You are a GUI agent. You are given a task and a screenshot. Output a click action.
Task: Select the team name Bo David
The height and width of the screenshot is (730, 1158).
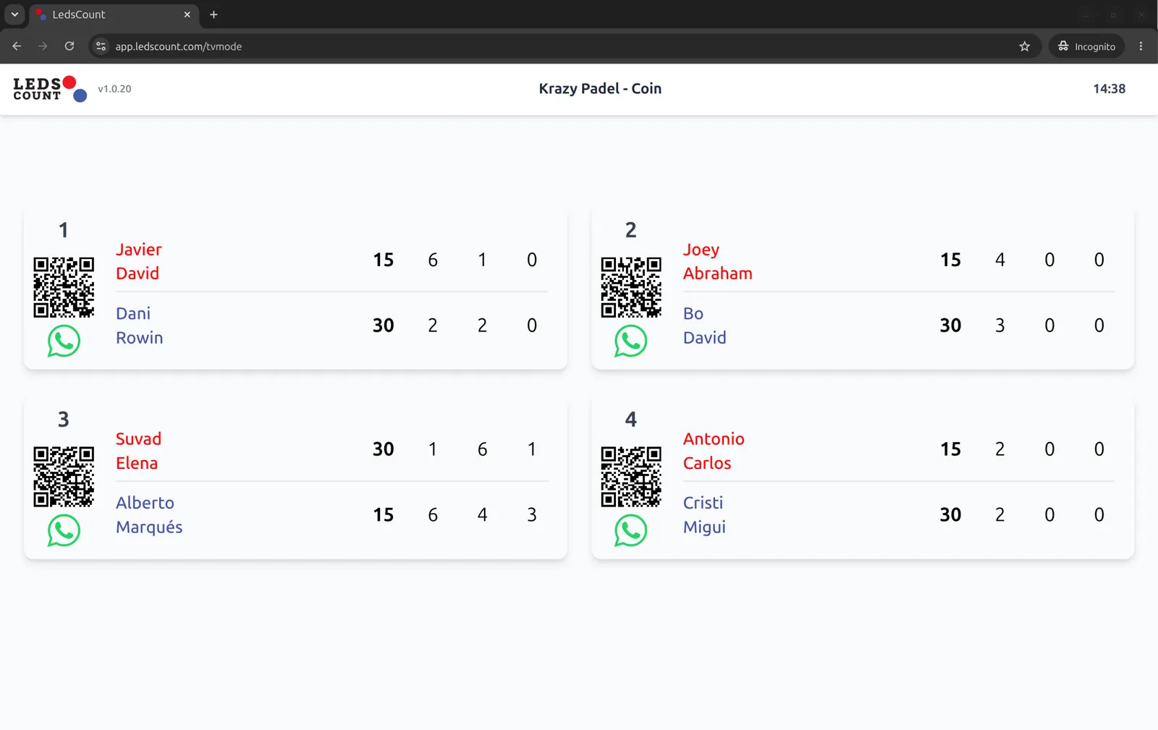705,326
